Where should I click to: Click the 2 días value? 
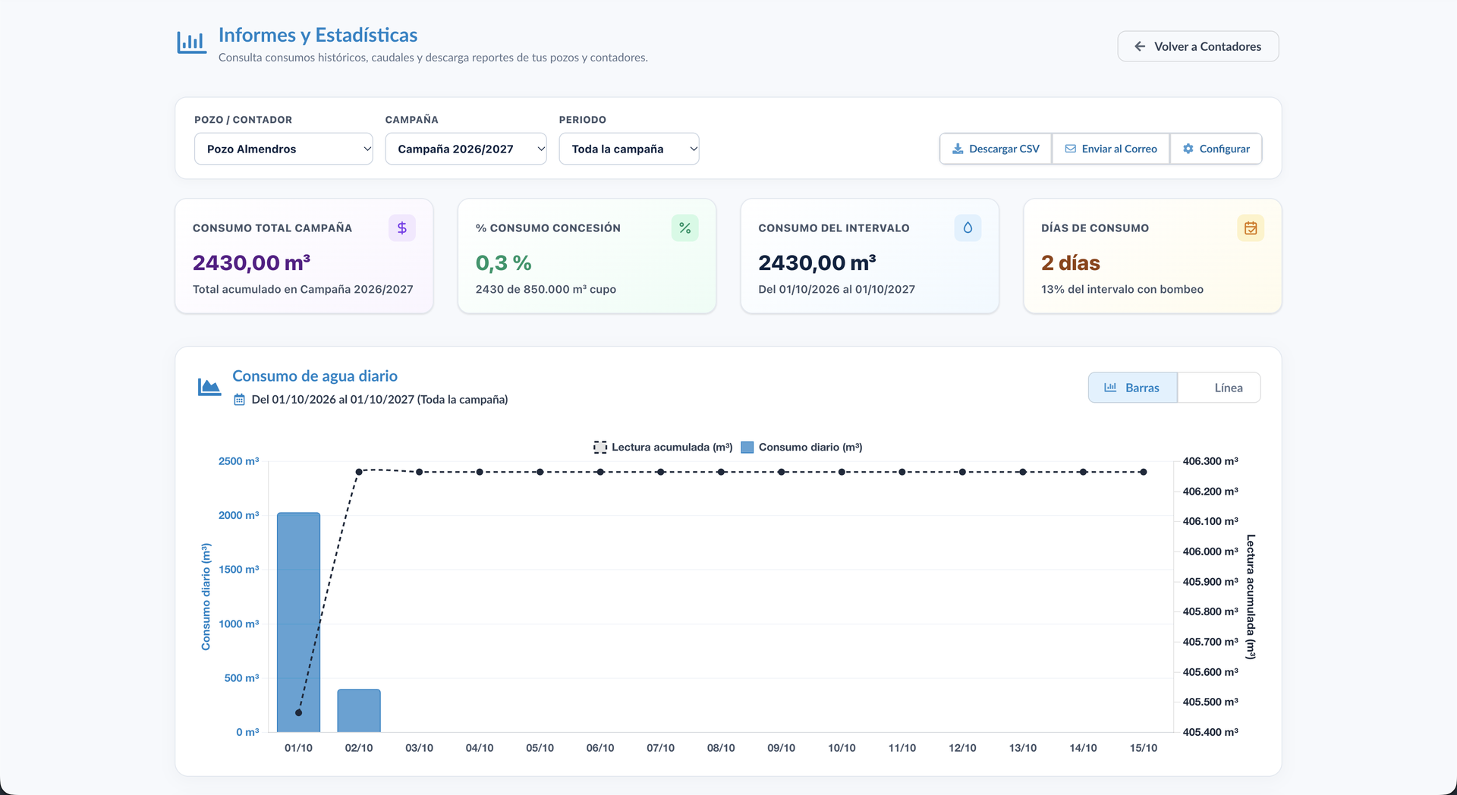pyautogui.click(x=1071, y=262)
